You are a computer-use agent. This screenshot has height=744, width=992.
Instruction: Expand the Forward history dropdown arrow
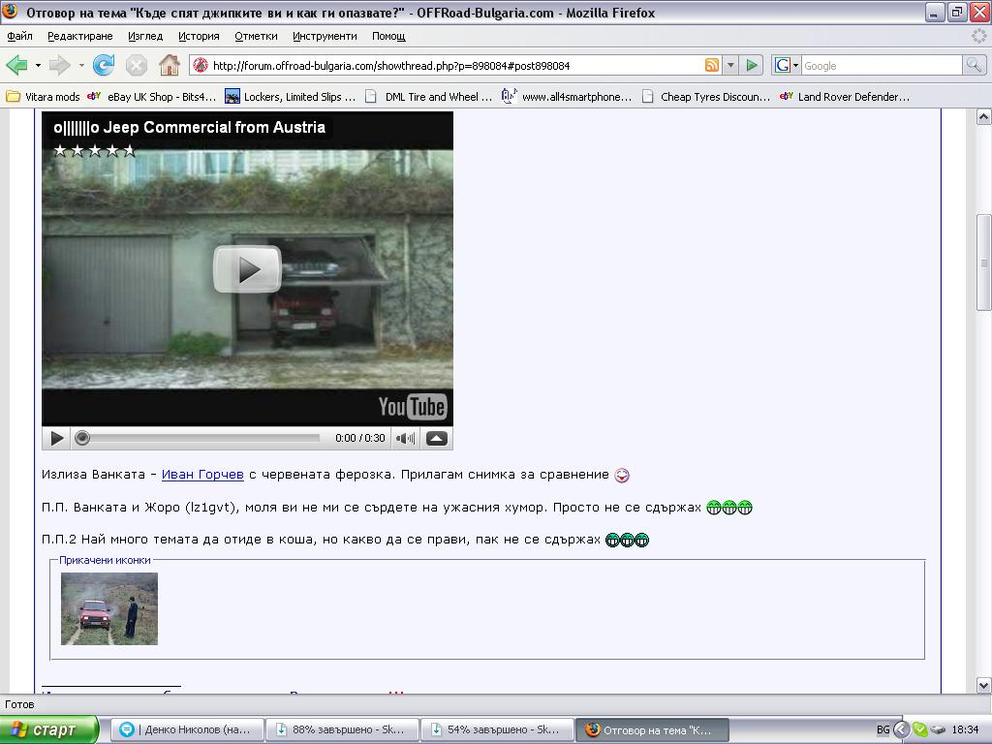coord(81,65)
